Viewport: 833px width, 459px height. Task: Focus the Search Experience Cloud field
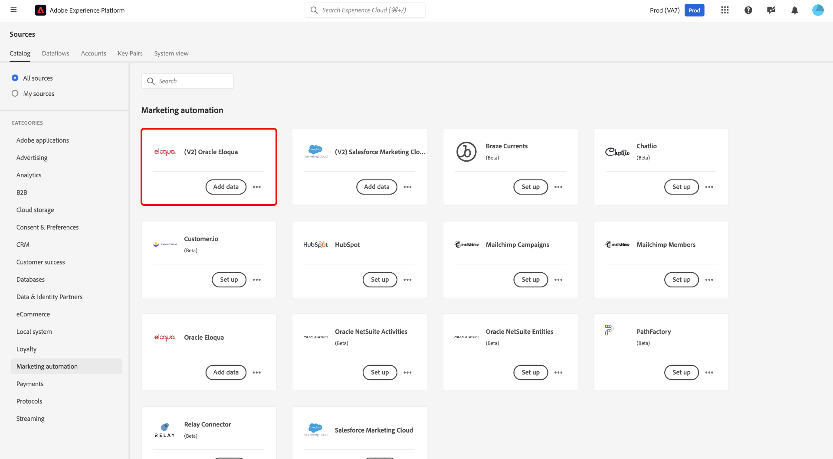pyautogui.click(x=365, y=10)
